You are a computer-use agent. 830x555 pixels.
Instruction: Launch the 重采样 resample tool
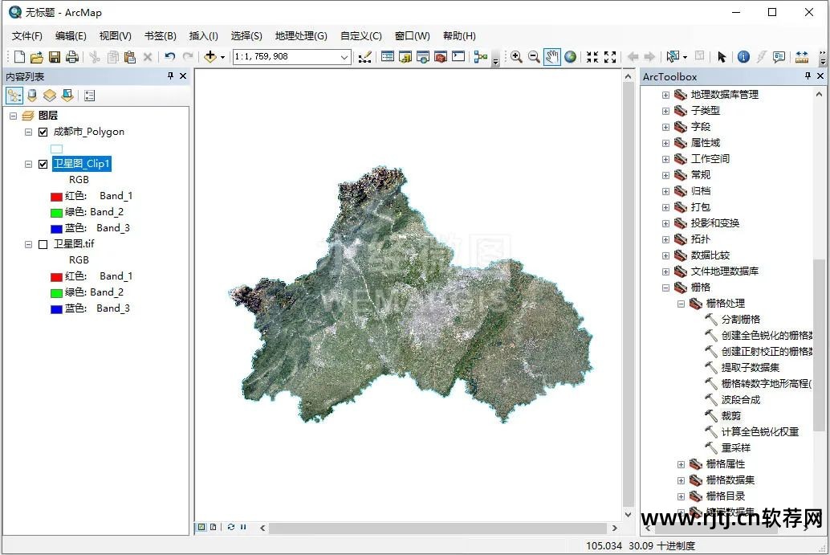(x=735, y=448)
